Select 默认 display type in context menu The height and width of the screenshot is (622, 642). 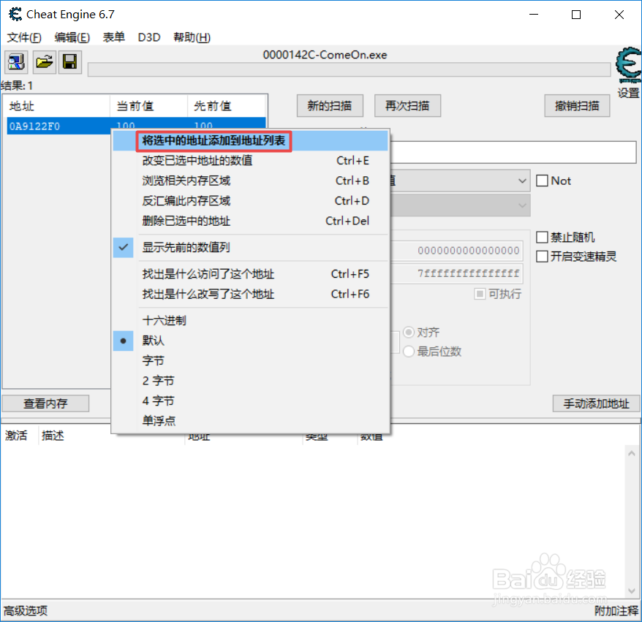[251, 341]
